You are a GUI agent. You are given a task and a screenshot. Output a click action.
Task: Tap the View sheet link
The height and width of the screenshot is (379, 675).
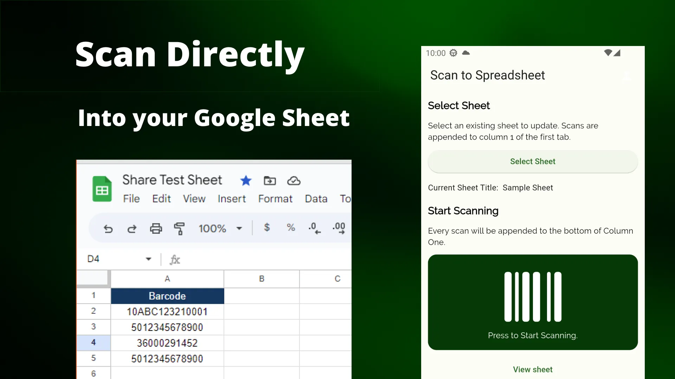tap(533, 370)
